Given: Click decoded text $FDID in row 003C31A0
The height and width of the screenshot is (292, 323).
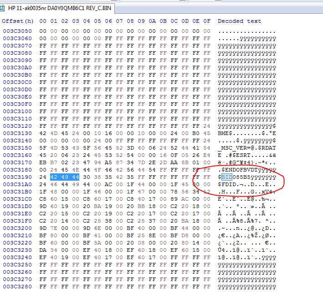Looking at the screenshot, I should (x=227, y=184).
